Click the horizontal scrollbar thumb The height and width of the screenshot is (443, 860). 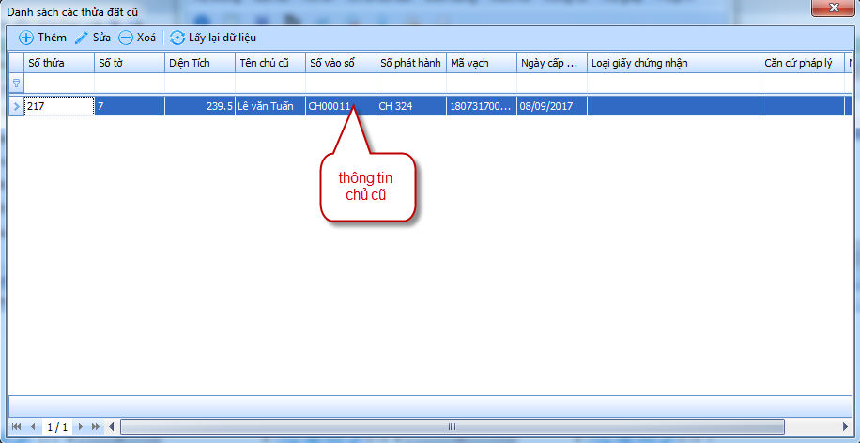coord(451,427)
